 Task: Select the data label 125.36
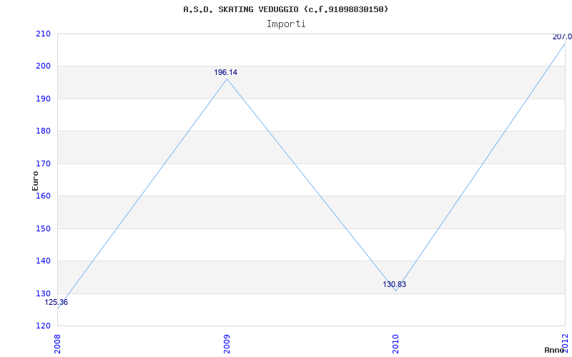pyautogui.click(x=56, y=302)
